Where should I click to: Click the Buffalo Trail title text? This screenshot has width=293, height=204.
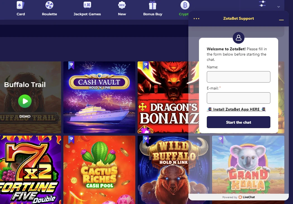[x=25, y=85]
